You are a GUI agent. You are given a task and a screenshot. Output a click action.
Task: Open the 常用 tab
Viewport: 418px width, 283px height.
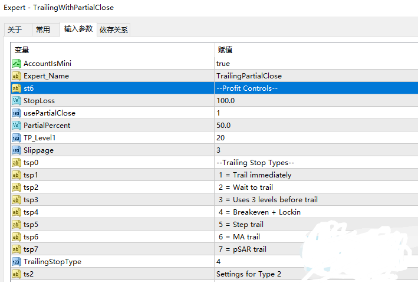[x=43, y=30]
